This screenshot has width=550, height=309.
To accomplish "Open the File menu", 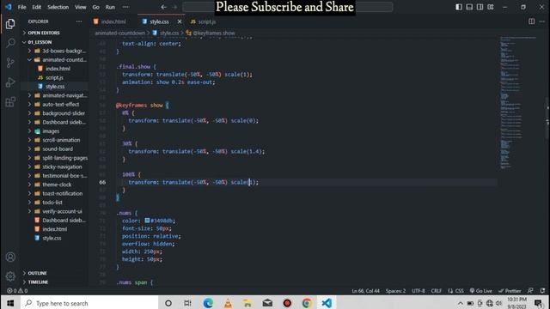I will pos(21,7).
